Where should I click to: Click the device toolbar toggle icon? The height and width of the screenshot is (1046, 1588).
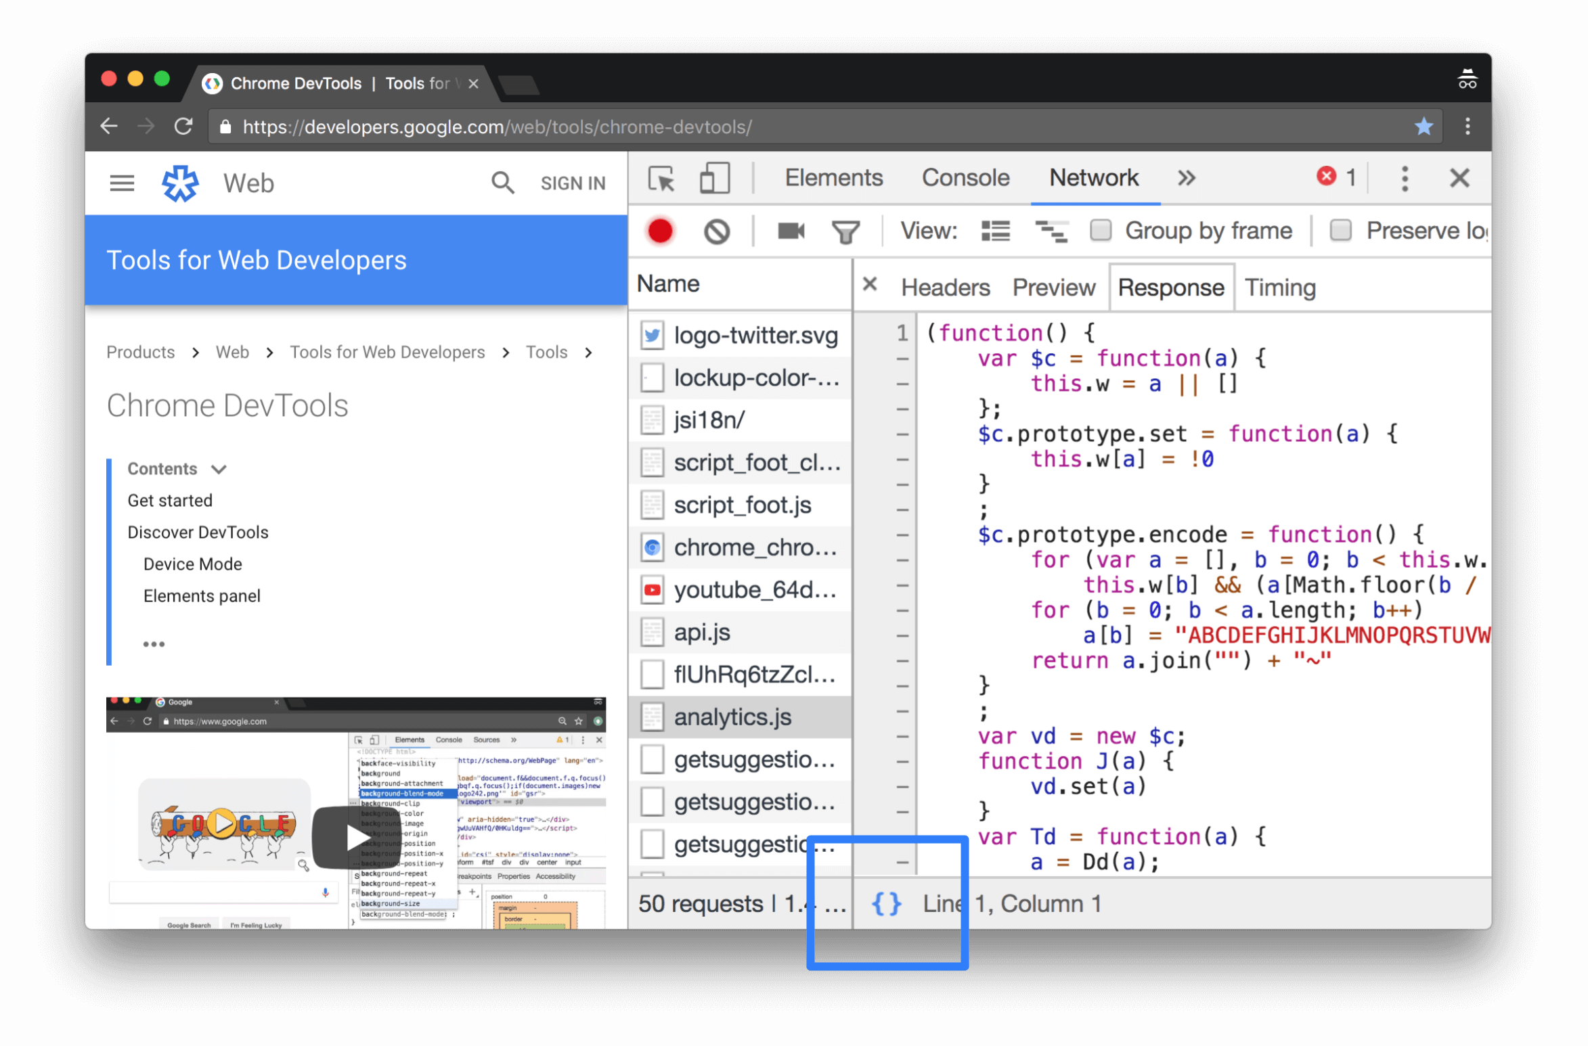coord(713,179)
